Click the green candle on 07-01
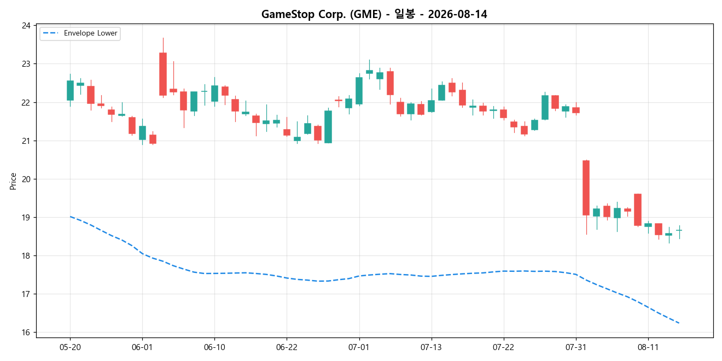 click(359, 90)
